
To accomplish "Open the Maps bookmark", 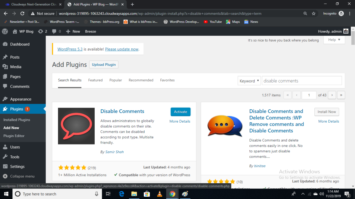I will pos(233,22).
